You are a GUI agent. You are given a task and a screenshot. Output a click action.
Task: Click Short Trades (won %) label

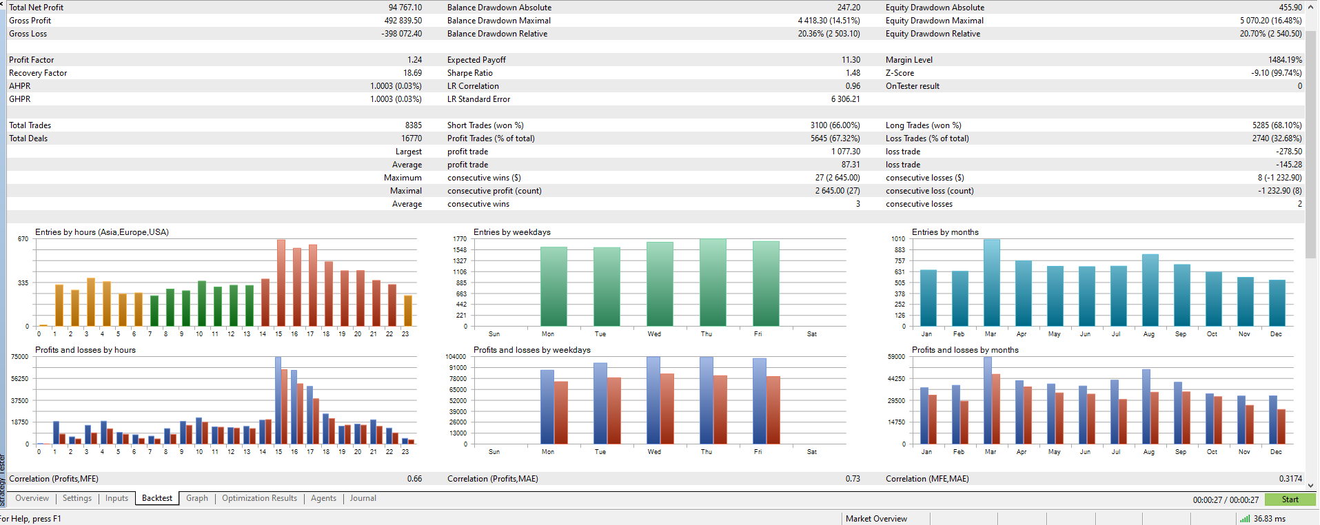pos(485,125)
